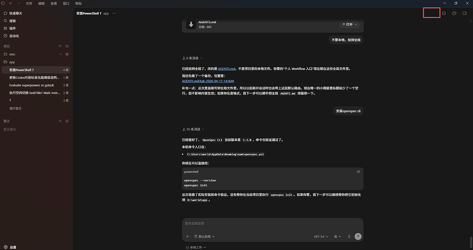Image resolution: width=473 pixels, height=250 pixels.
Task: Send the message with up arrow
Action: (358, 237)
